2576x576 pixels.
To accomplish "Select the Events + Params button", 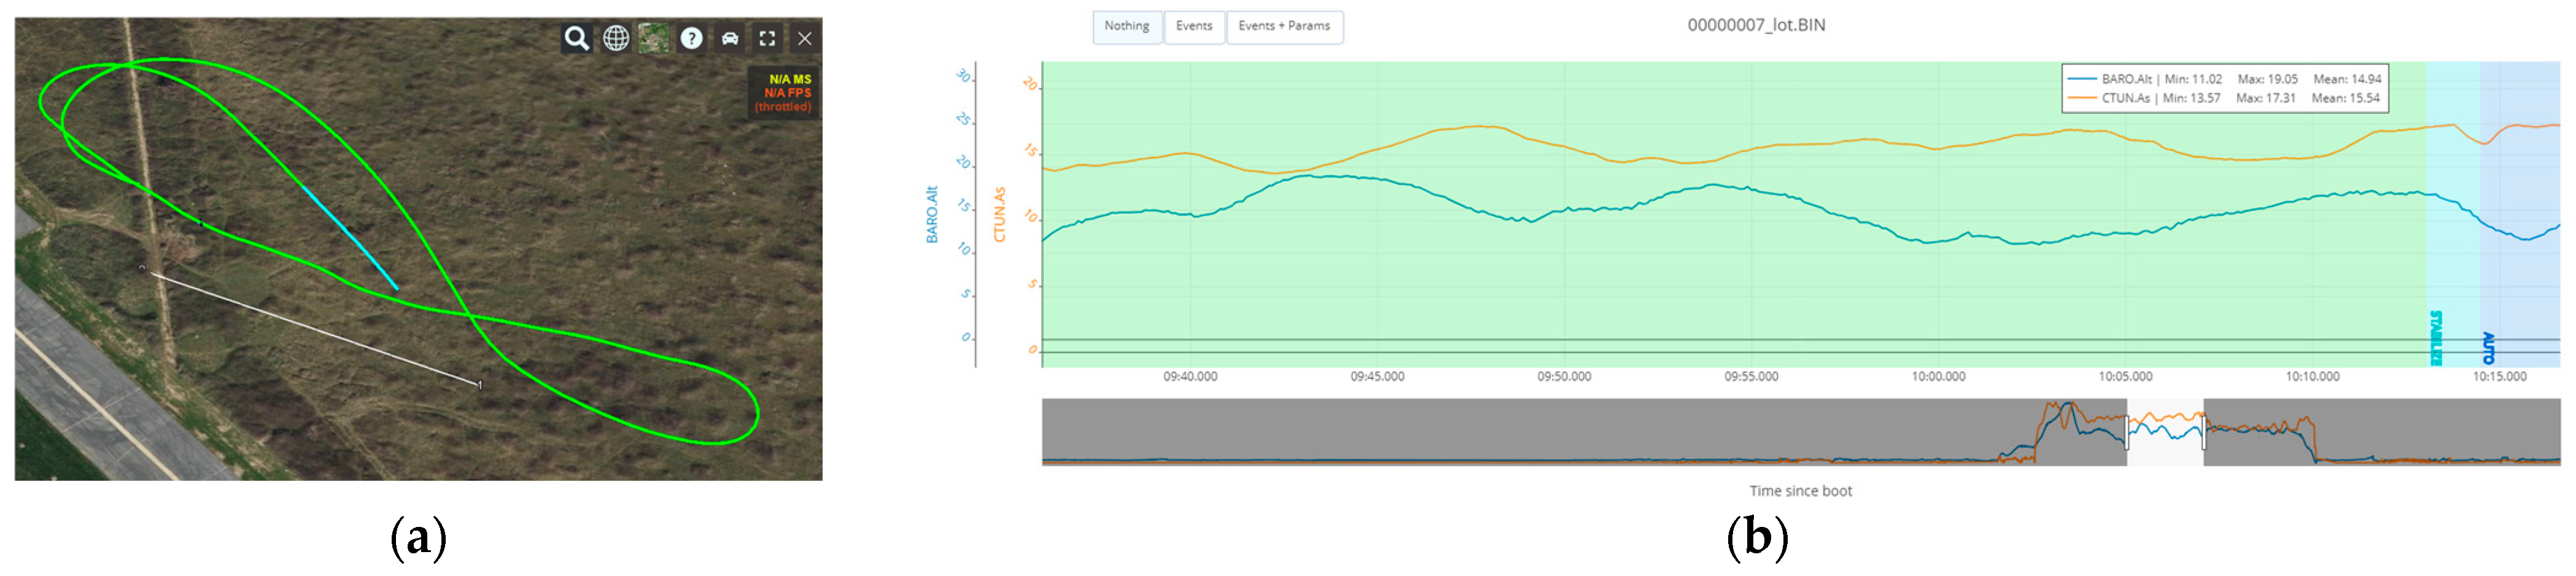I will [1283, 26].
